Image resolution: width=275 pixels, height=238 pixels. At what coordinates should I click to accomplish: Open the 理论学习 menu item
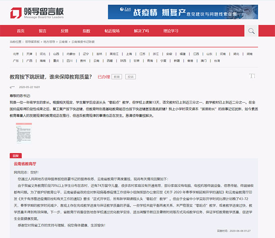tap(171, 31)
